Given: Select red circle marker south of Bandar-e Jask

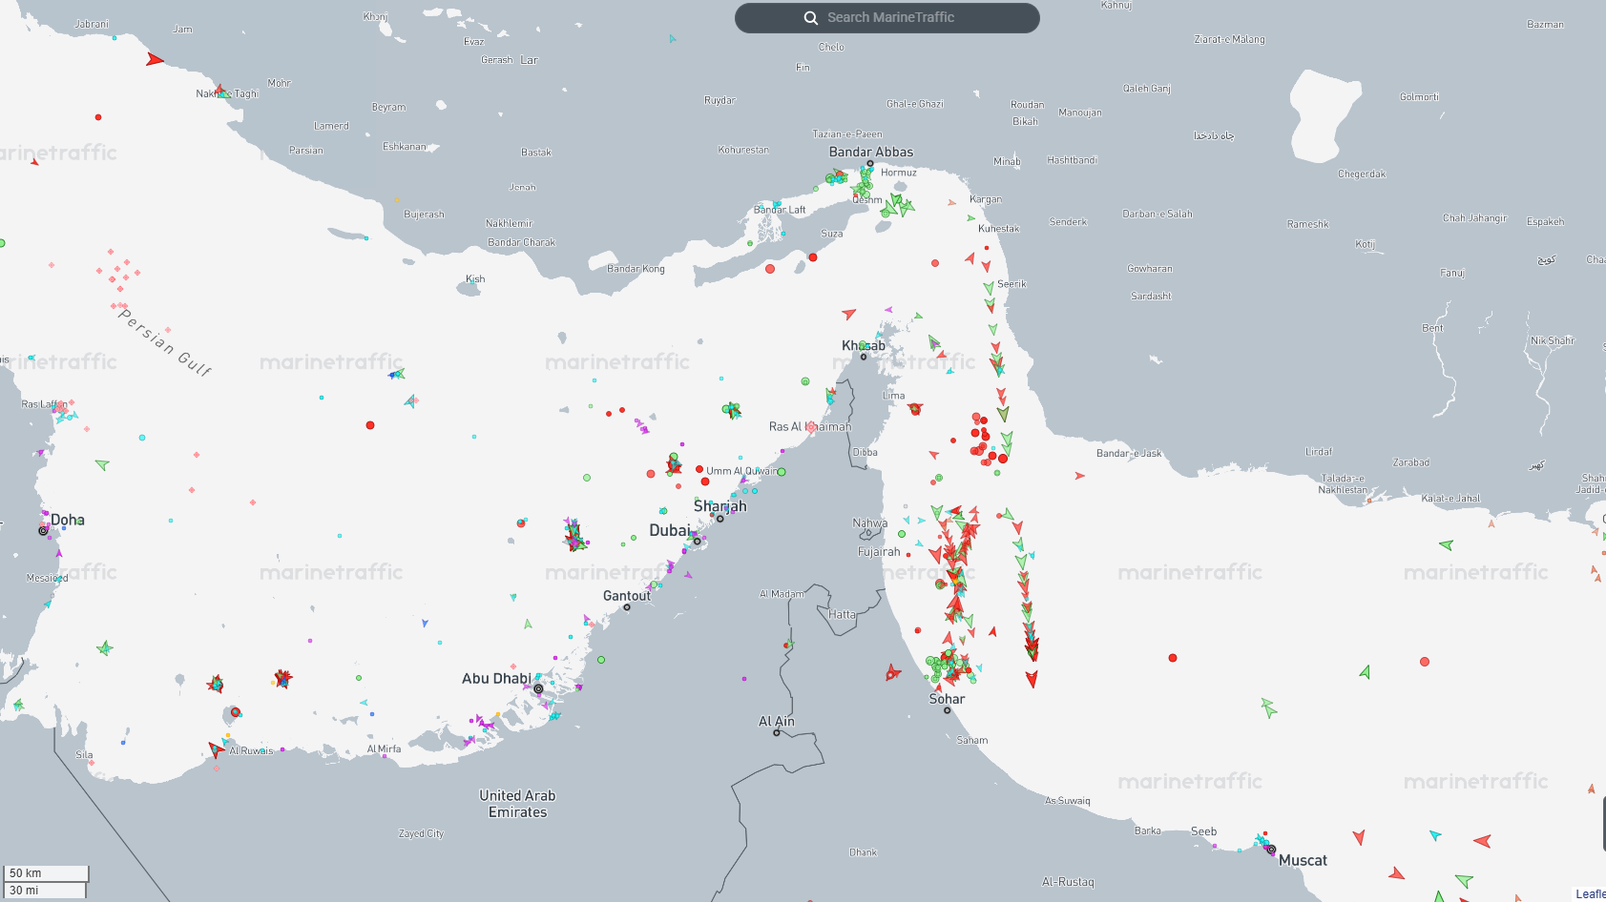Looking at the screenshot, I should click(x=1173, y=658).
